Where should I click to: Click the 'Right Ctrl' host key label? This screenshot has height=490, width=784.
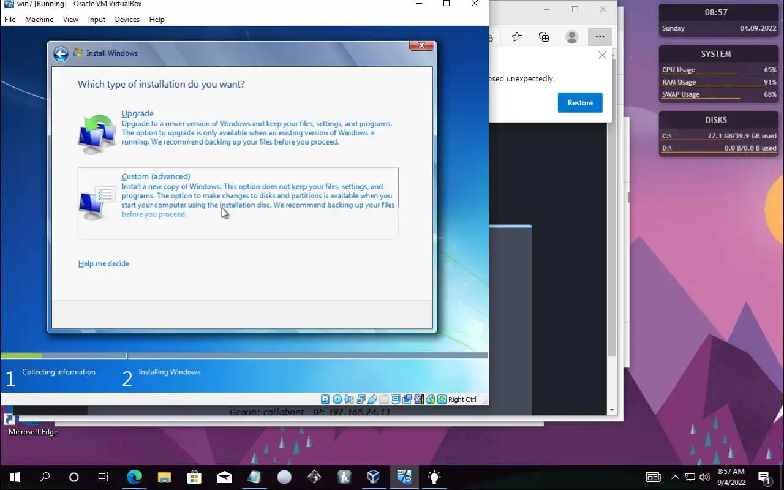[462, 399]
